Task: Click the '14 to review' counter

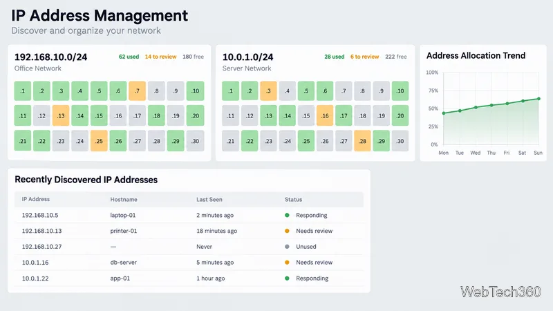Action: tap(160, 57)
